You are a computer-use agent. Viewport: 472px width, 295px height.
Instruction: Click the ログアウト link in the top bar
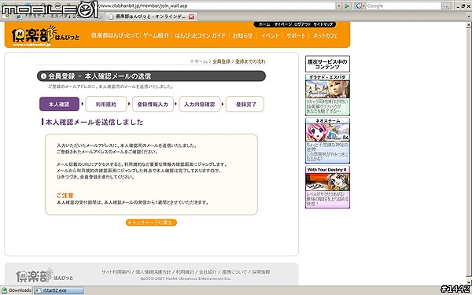tap(302, 24)
